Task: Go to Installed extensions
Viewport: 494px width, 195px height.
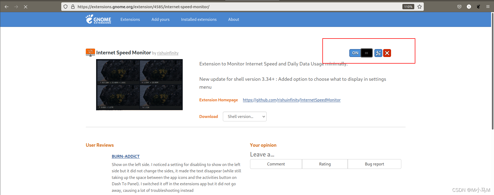Action: point(199,20)
